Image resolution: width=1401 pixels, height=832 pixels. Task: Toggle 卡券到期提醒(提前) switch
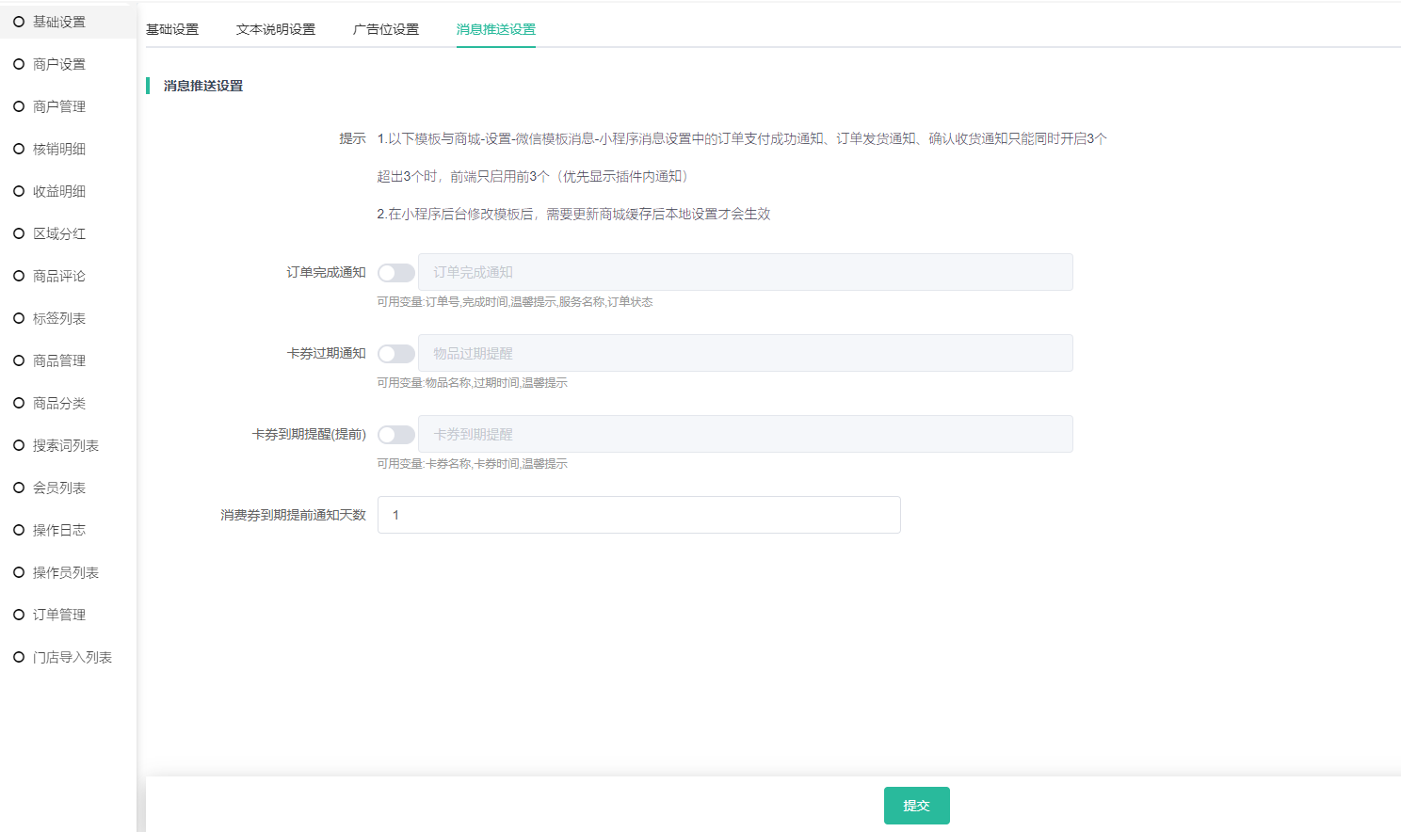coord(395,435)
